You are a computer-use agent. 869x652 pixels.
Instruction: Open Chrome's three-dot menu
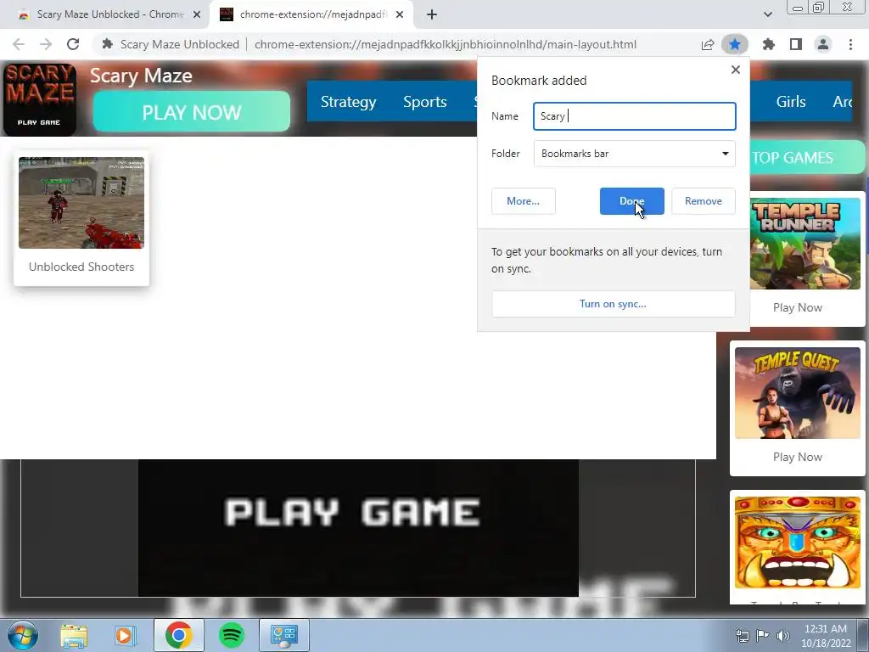[x=850, y=44]
